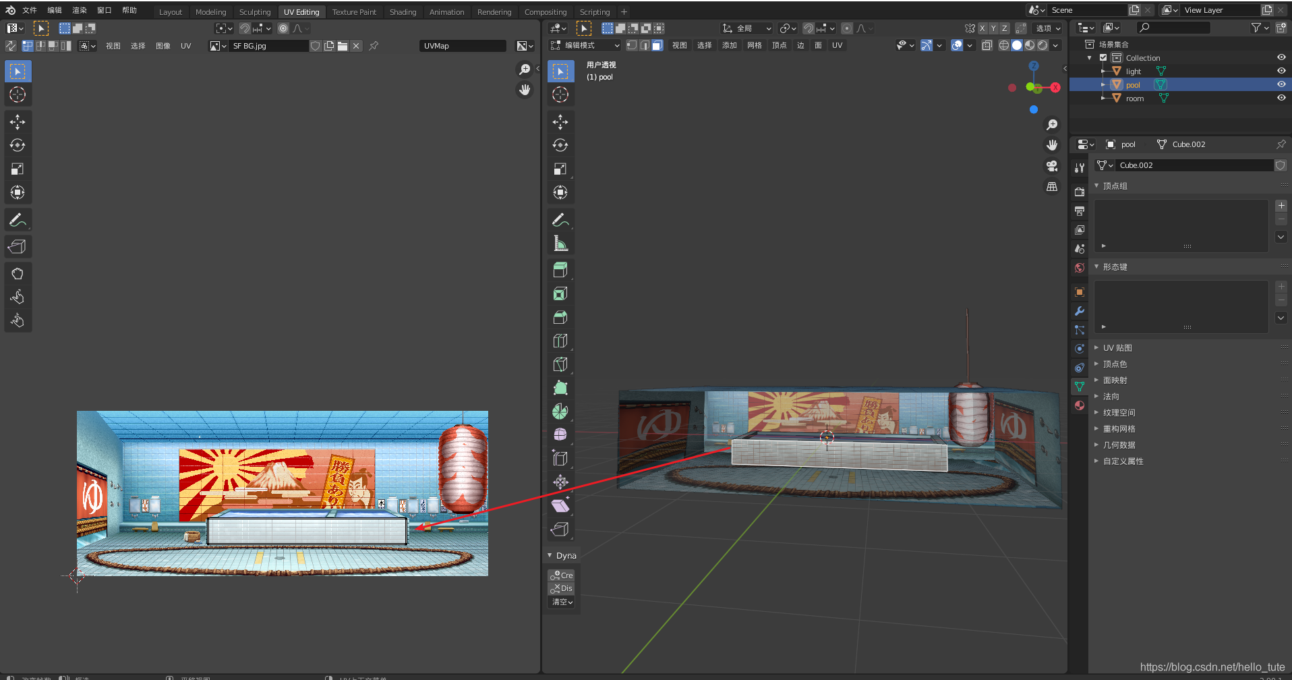Click the Dis button in Dyna panel
Screen dimensions: 1292x680
tap(561, 588)
